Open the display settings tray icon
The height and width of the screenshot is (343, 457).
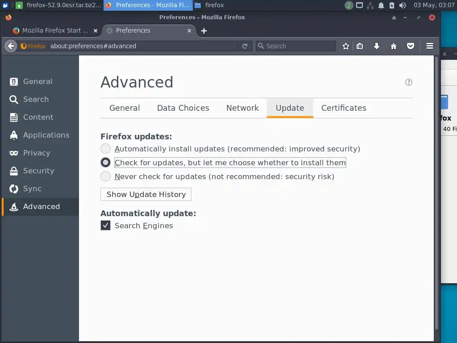tap(360, 5)
